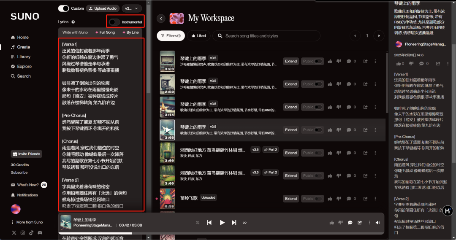Viewport: 456px width, 240px height.
Task: Click the search song titles field
Action: (x=266, y=36)
